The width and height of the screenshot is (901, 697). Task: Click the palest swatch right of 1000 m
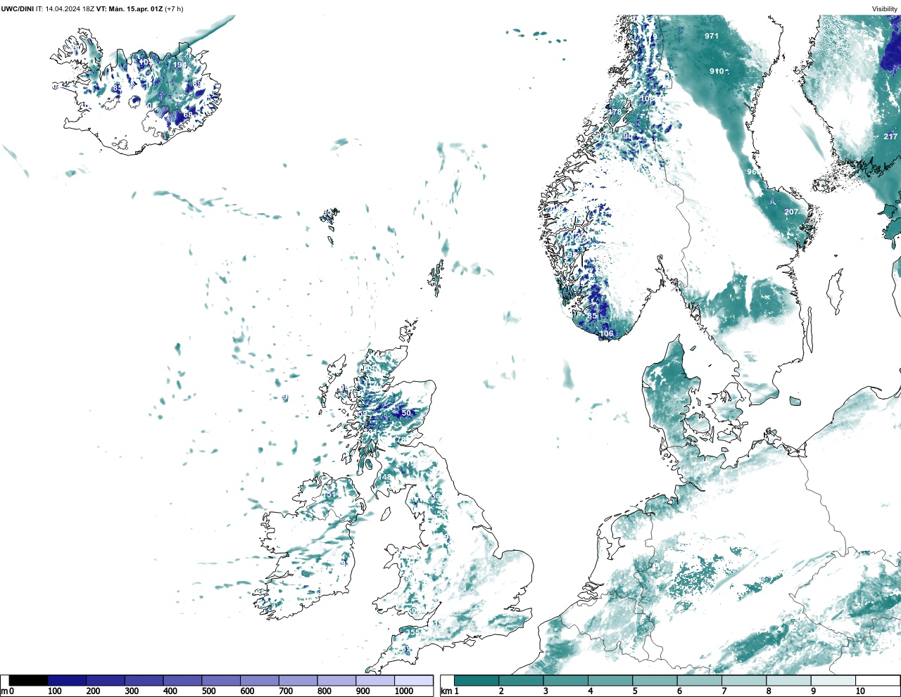pos(413,680)
